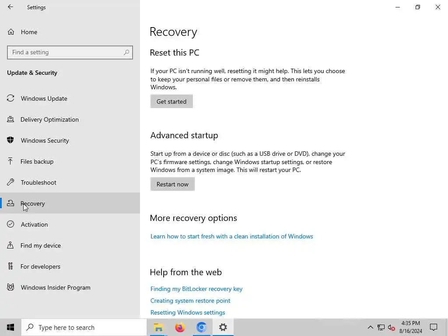
Task: Select Windows Security in sidebar
Action: [x=70, y=140]
